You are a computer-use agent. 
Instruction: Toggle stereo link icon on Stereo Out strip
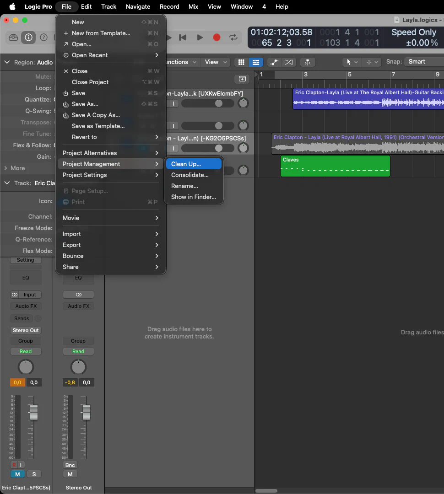[x=79, y=295]
